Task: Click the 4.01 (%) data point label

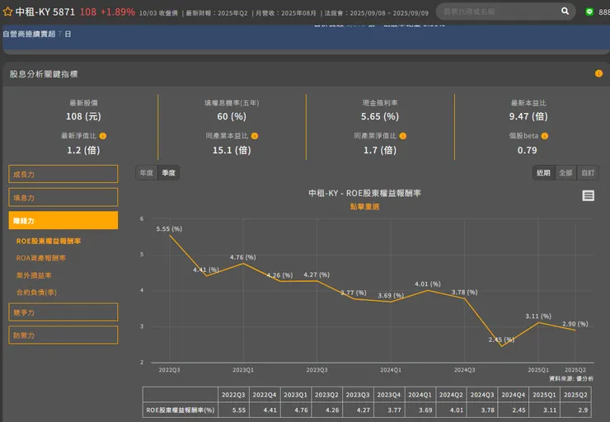Action: tap(428, 284)
